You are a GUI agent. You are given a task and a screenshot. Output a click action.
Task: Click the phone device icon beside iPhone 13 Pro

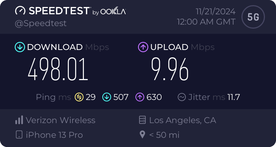tap(19, 135)
